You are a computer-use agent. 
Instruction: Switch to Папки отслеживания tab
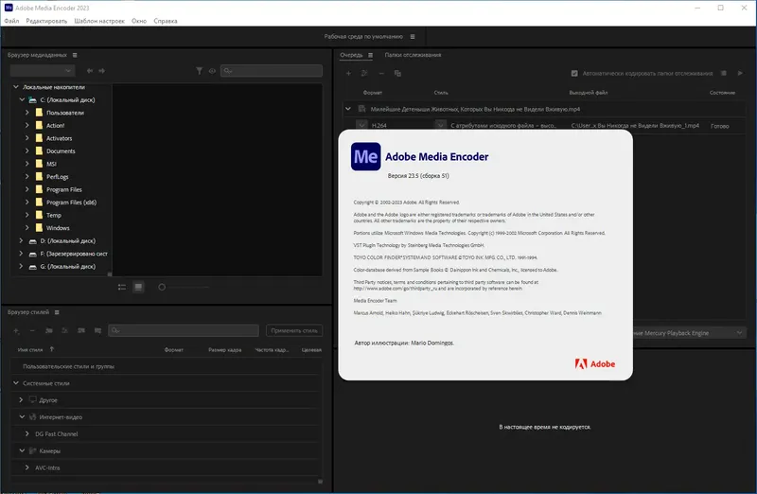click(413, 55)
